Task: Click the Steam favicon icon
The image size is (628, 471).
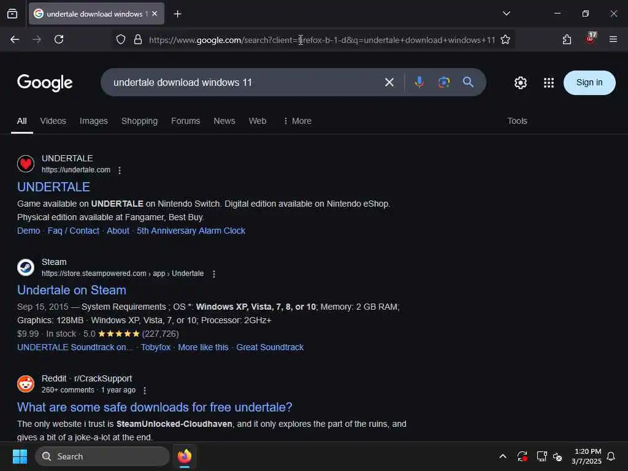Action: click(26, 267)
